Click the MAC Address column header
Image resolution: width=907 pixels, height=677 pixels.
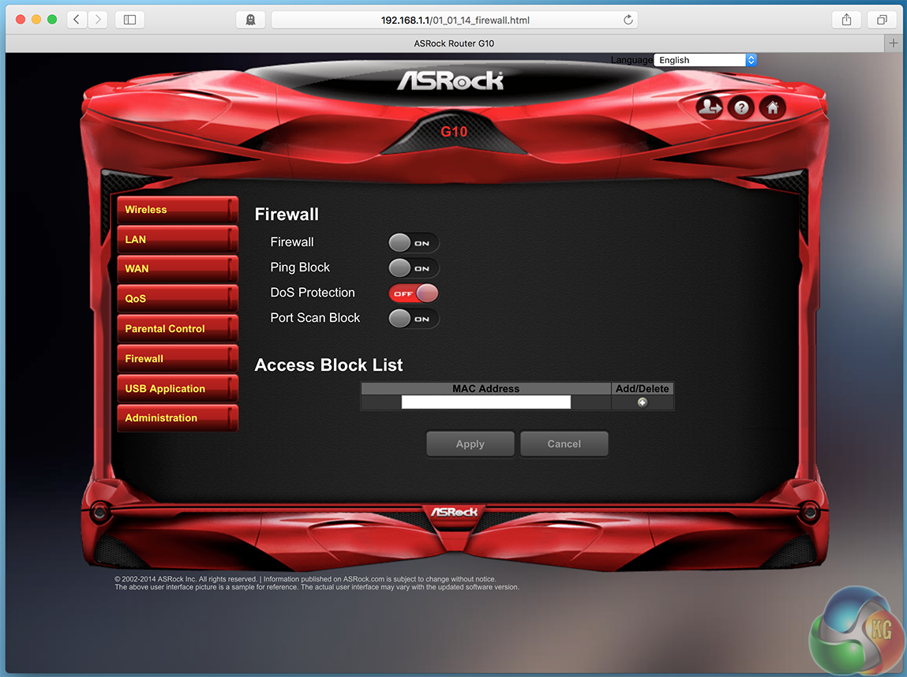[x=486, y=388]
